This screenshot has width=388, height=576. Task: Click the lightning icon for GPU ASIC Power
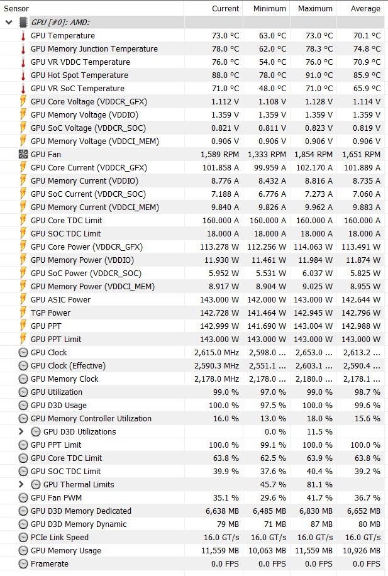coord(23,300)
